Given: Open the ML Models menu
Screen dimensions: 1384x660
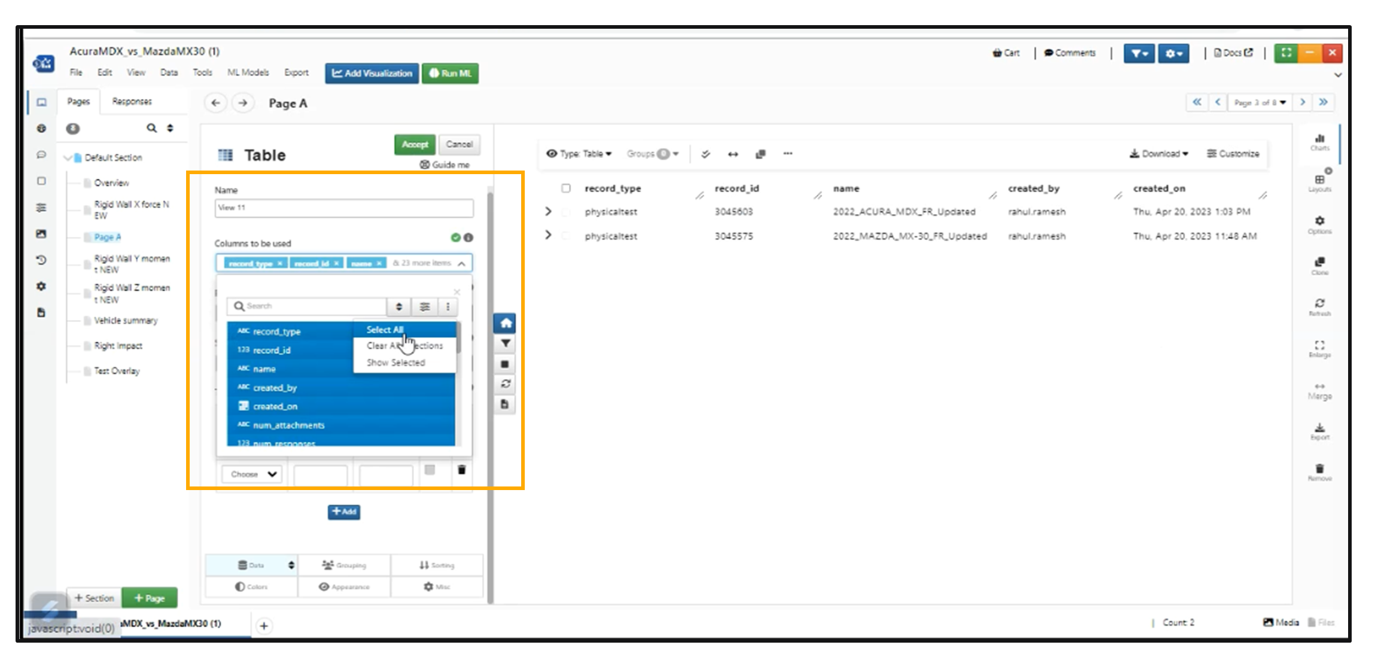Looking at the screenshot, I should point(248,72).
